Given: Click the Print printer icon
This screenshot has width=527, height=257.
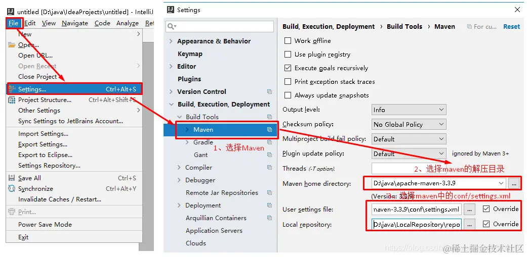Looking at the screenshot, I should pos(12,212).
